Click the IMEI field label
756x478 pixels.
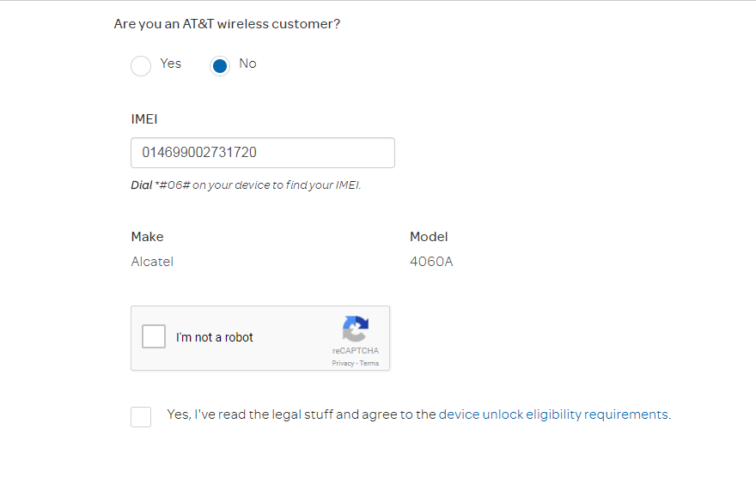click(x=144, y=119)
